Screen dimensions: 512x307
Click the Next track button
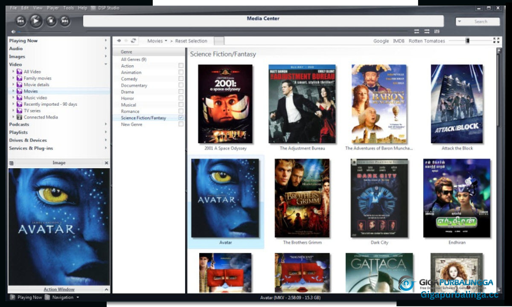(65, 20)
